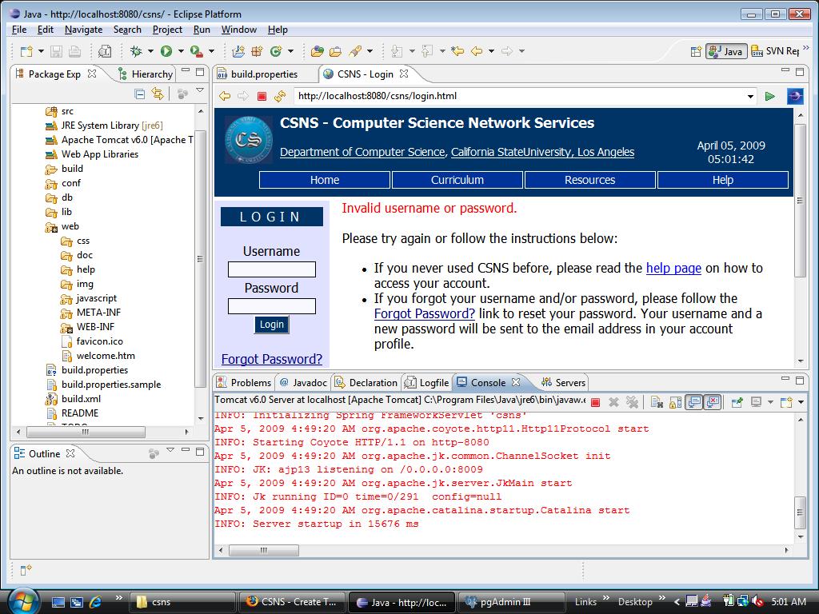Open the URL address bar dropdown
Screen dimensions: 819x614
click(750, 96)
